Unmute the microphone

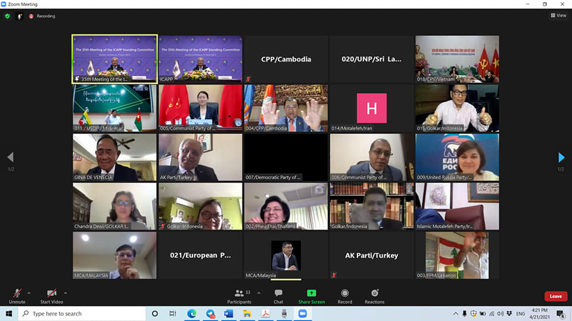(x=17, y=296)
